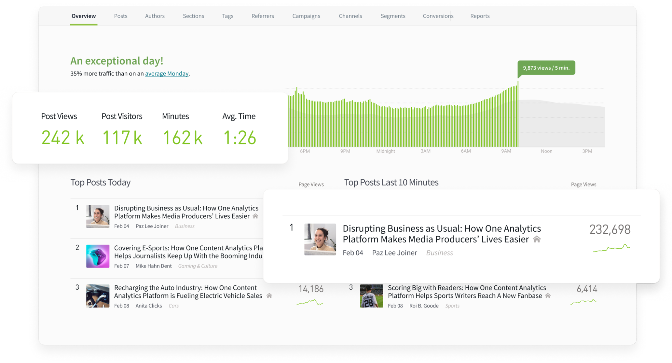Expand the Top Posts Last 10 Minutes panel
This screenshot has height=363, width=672.
pos(391,182)
